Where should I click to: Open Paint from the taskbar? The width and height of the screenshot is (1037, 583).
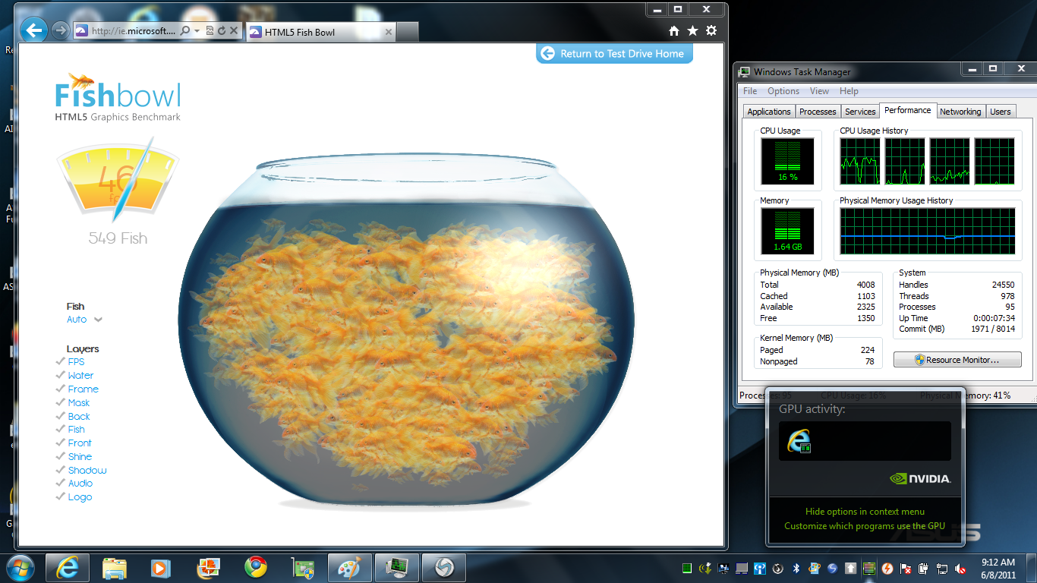(350, 568)
